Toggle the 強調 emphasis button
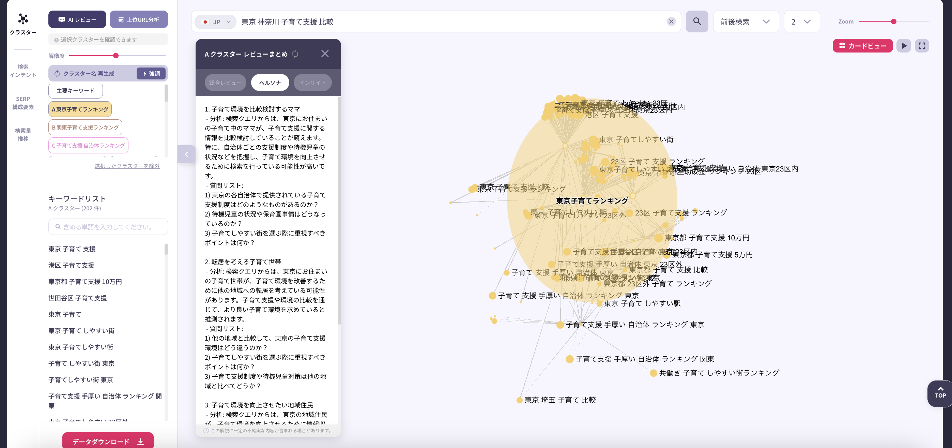 tap(152, 74)
